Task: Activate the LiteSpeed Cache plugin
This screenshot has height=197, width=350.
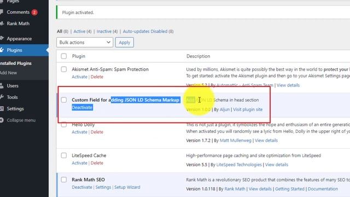Action: [79, 163]
